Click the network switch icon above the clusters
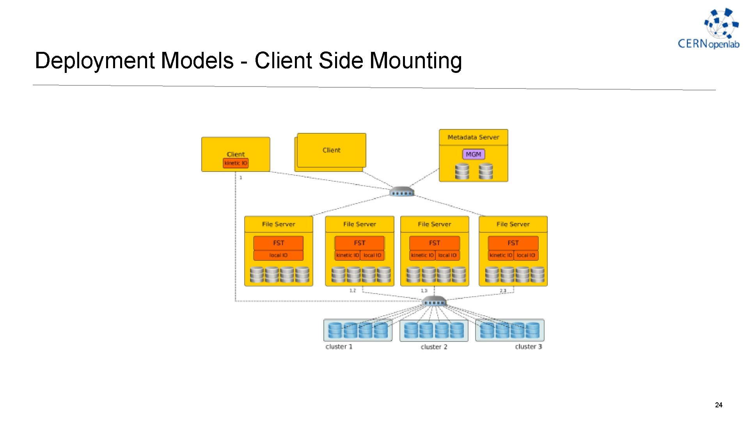The width and height of the screenshot is (749, 421). [434, 301]
